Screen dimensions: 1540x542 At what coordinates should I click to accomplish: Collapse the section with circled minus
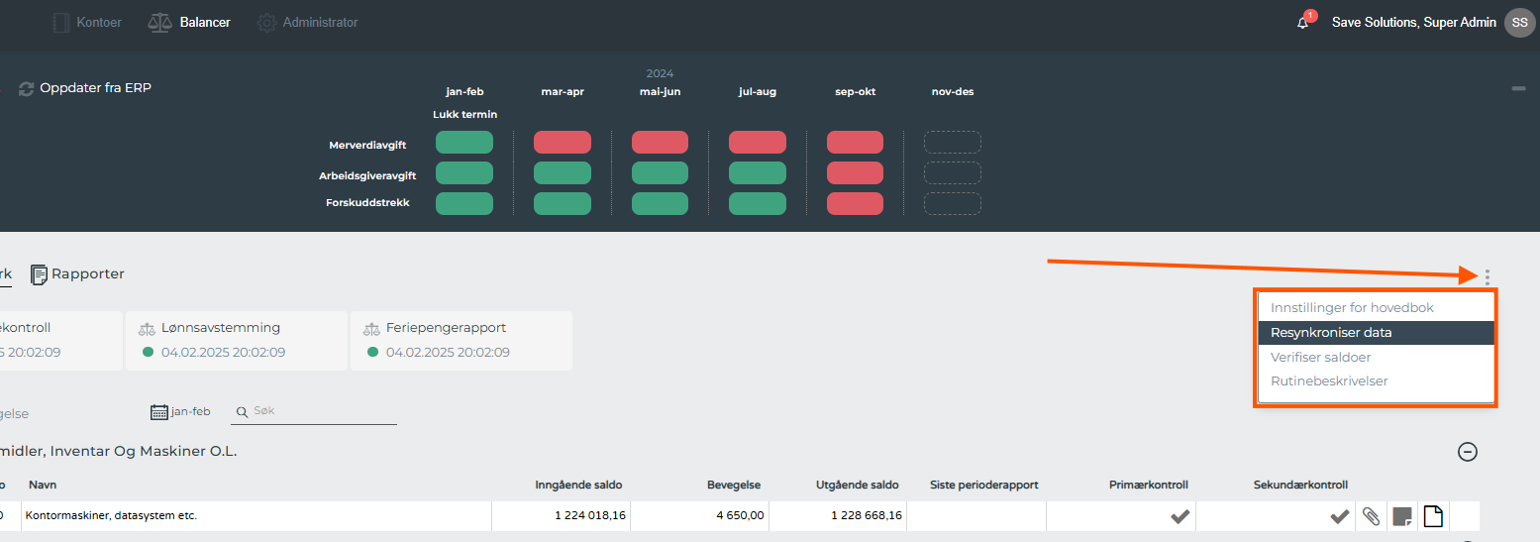pyautogui.click(x=1468, y=452)
